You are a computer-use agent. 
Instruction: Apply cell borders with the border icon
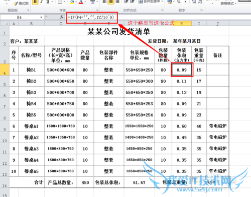(60, 2)
